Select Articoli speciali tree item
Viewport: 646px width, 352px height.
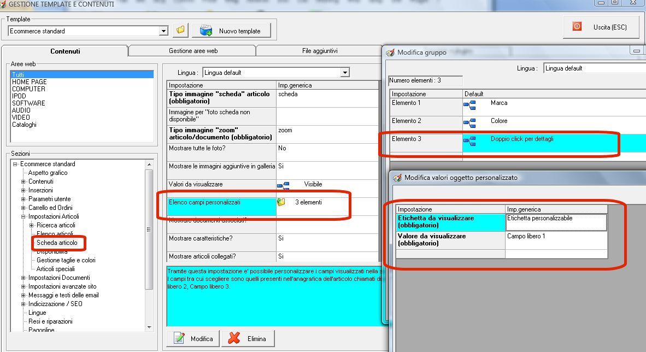[x=56, y=269]
